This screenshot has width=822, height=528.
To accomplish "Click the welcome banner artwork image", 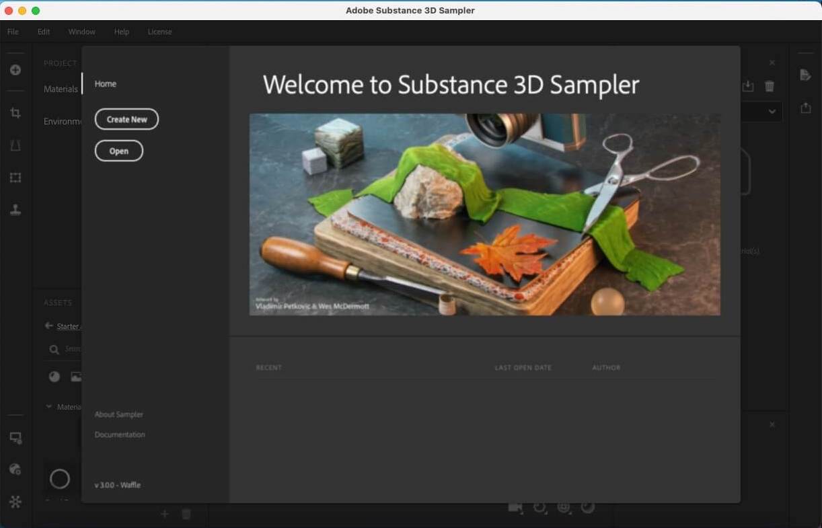I will [x=484, y=214].
